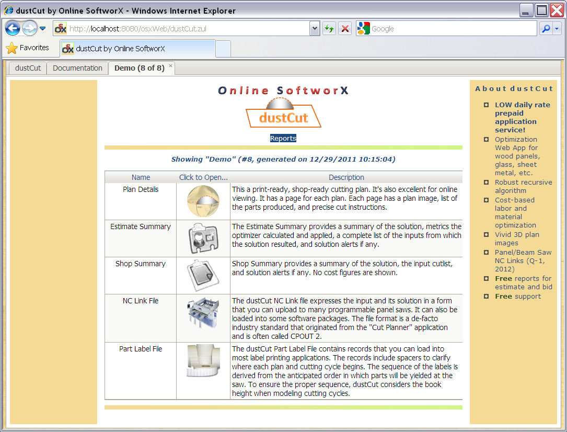Click LOW daily rate prepaid application service

[x=523, y=117]
